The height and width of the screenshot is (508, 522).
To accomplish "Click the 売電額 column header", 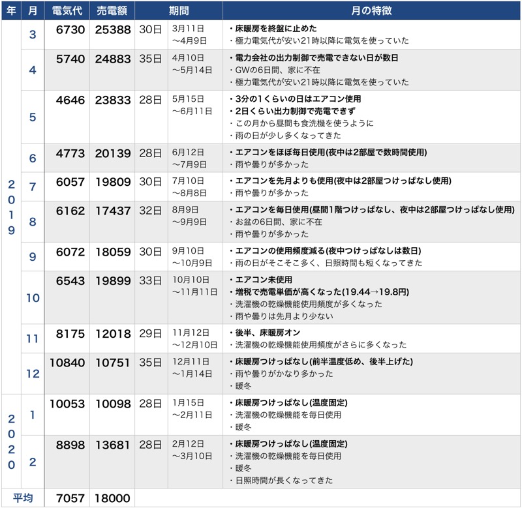I will tap(111, 10).
